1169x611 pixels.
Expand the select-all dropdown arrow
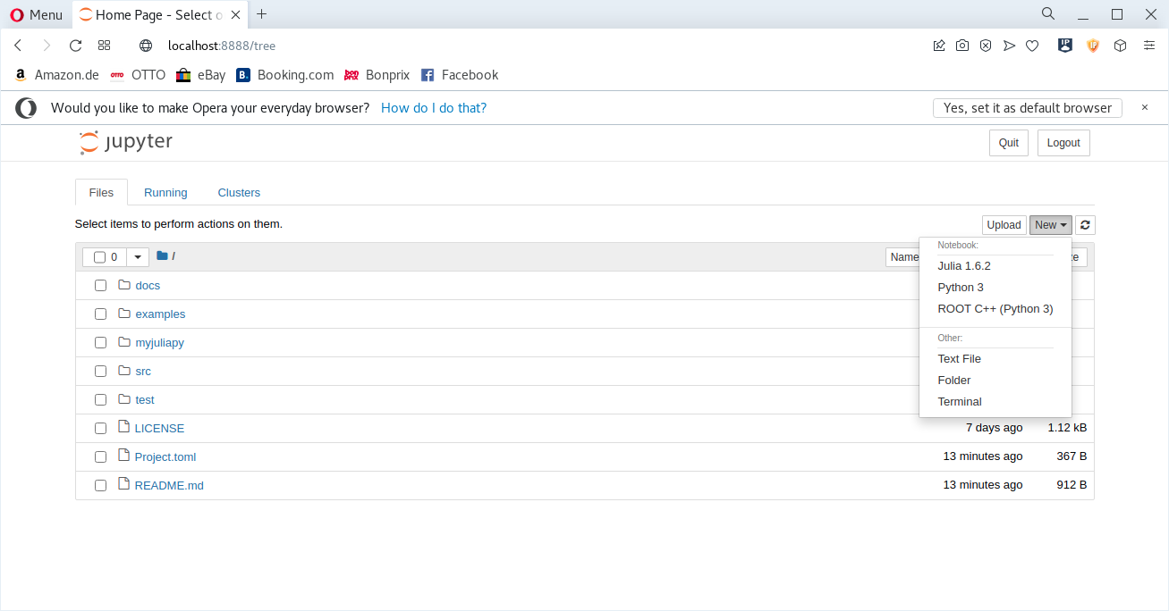138,257
